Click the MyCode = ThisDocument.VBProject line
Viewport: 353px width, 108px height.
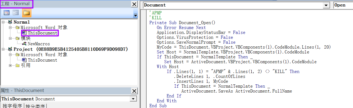coord(244,47)
